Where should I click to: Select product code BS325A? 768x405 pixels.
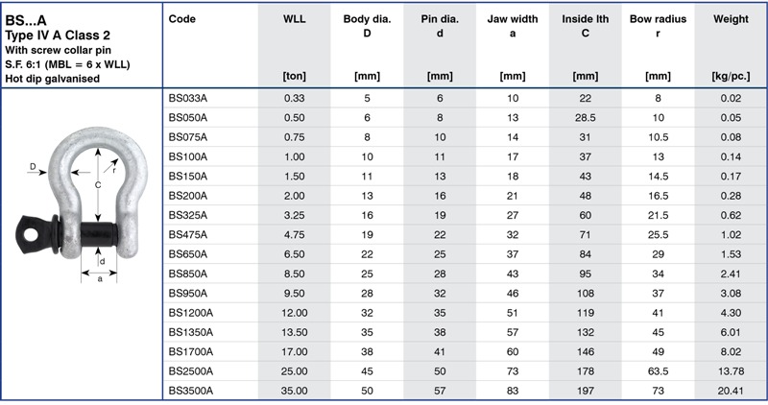click(187, 214)
